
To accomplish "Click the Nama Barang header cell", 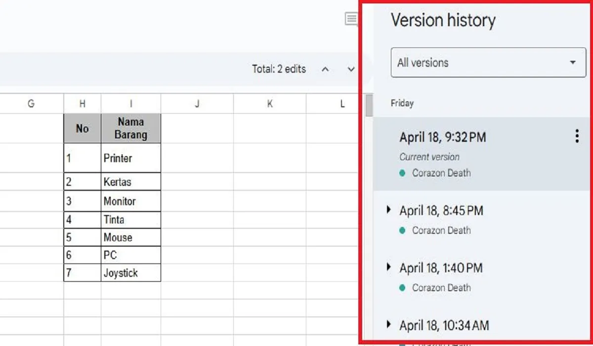I will [x=131, y=128].
